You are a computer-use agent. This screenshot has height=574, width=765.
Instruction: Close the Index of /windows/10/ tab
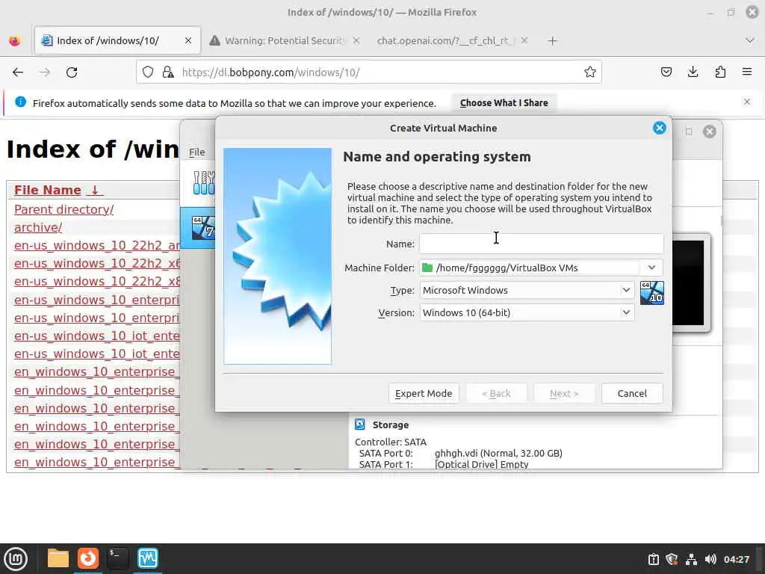pyautogui.click(x=188, y=40)
